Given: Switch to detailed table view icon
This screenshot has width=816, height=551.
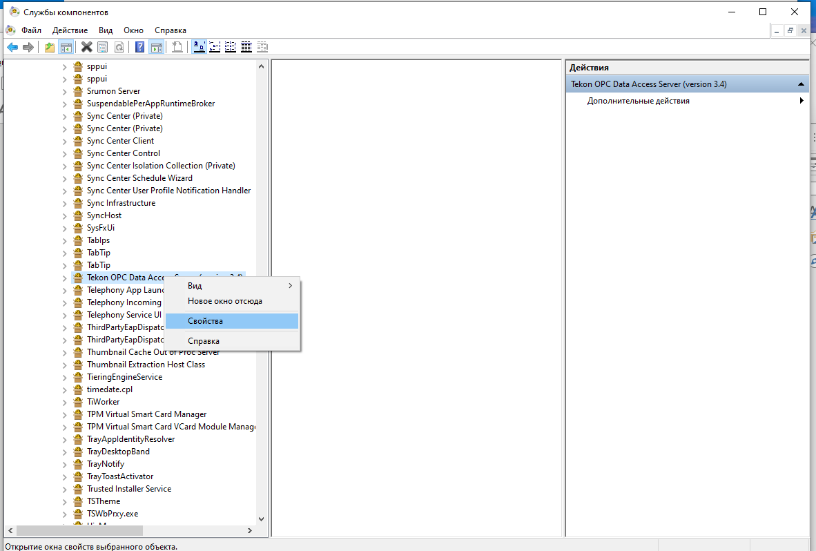Looking at the screenshot, I should click(246, 47).
